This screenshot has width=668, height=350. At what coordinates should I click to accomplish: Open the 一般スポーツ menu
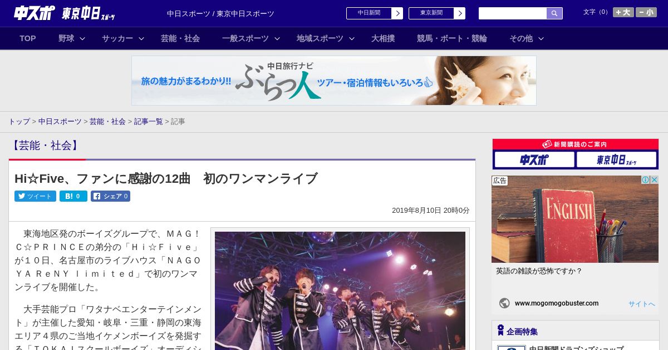click(245, 38)
